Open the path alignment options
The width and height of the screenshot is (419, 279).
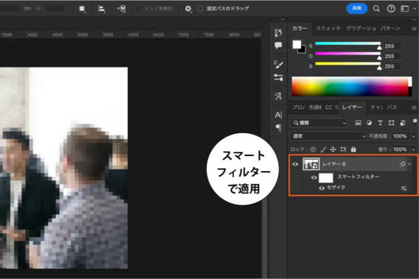pyautogui.click(x=101, y=8)
